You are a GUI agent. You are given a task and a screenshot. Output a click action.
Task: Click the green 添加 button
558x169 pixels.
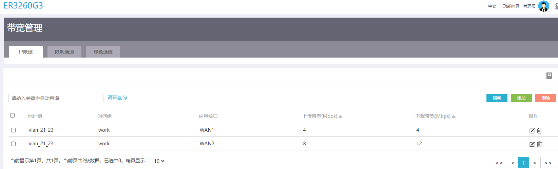(521, 98)
